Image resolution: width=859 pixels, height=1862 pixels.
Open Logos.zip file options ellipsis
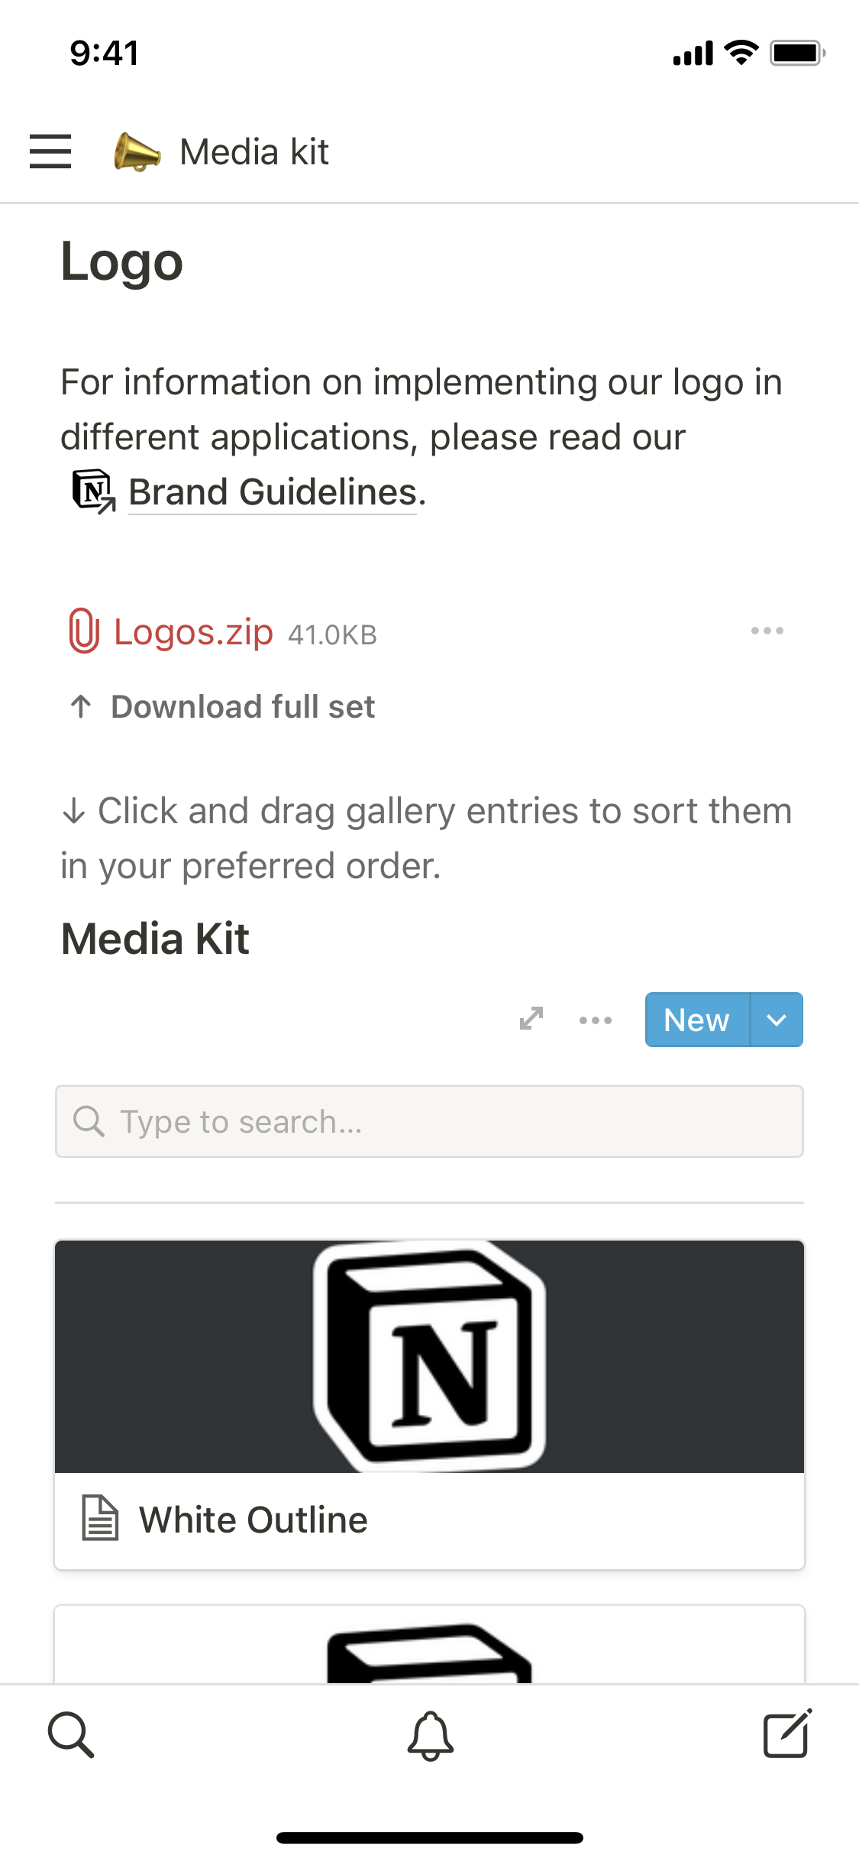(x=767, y=631)
